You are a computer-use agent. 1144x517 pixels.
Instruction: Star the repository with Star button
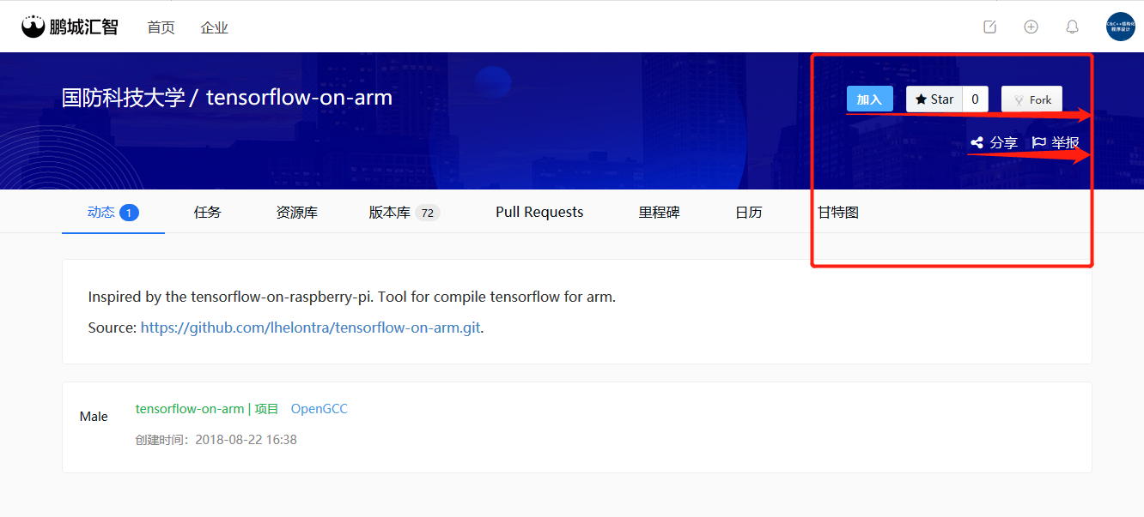pos(934,99)
